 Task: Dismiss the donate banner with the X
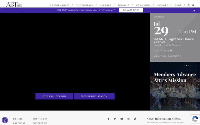[194, 11]
